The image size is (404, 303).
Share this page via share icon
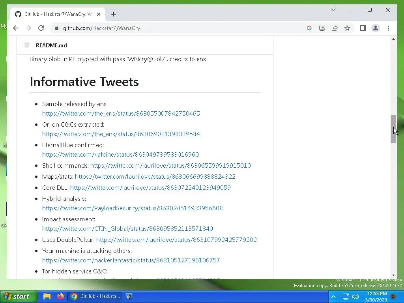point(335,28)
